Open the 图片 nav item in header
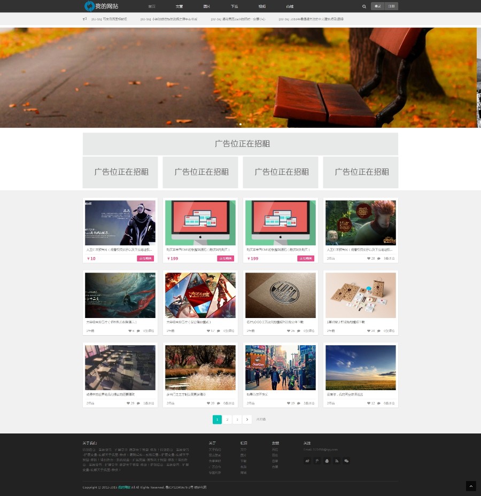This screenshot has height=496, width=481. (206, 6)
